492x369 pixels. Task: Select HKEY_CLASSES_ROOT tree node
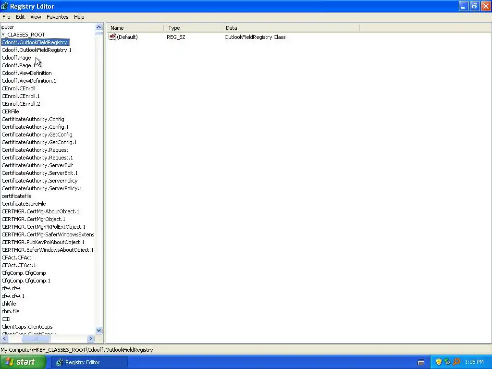tap(23, 35)
